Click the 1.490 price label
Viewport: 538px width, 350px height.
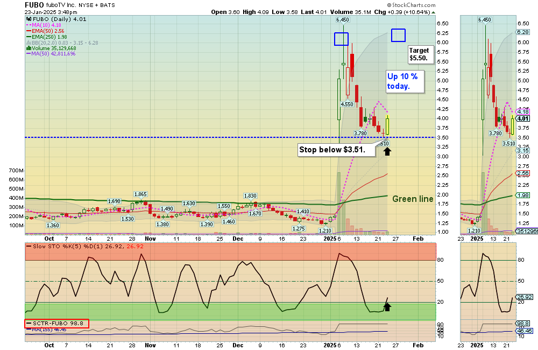tap(167, 208)
